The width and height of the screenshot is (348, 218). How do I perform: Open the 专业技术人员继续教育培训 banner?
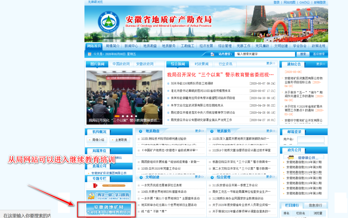(x=109, y=209)
